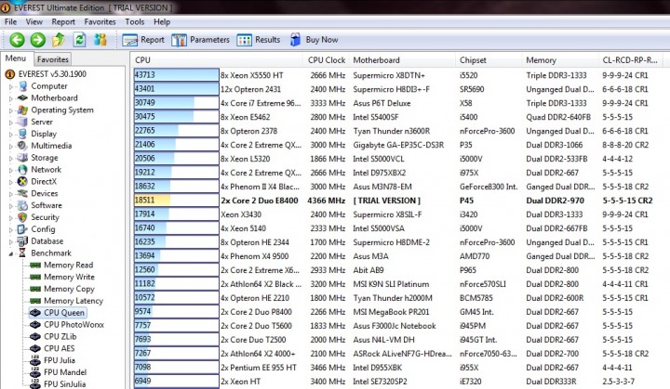Image resolution: width=670 pixels, height=389 pixels.
Task: Open the Help menu
Action: coord(162,21)
